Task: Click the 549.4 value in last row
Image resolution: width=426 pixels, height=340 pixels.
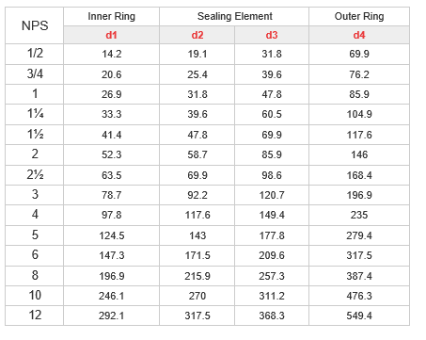Action: [359, 316]
